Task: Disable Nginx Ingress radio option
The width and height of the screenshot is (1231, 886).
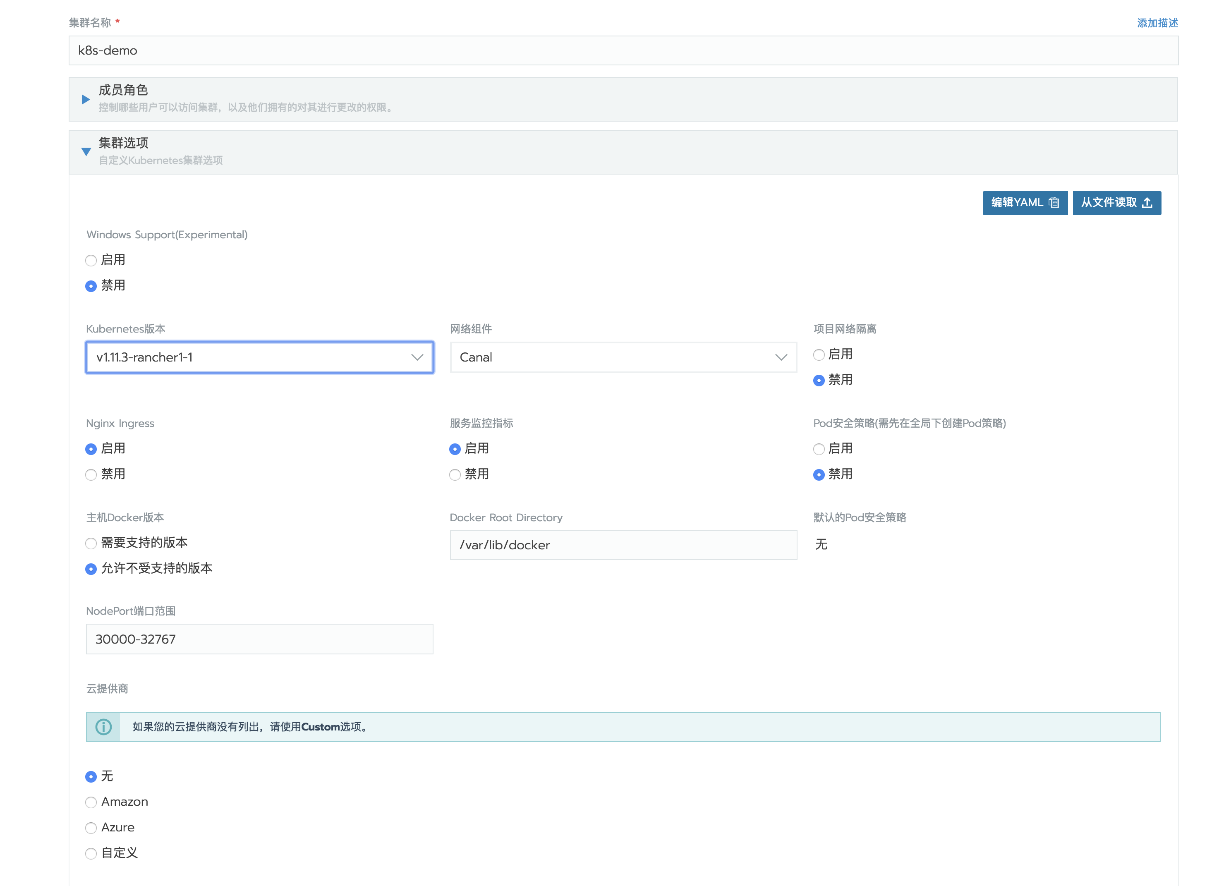Action: [91, 475]
